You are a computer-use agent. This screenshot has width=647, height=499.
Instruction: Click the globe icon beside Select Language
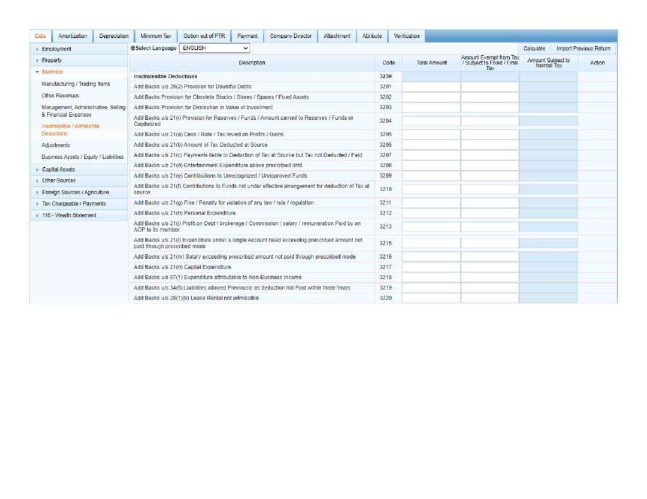point(133,49)
